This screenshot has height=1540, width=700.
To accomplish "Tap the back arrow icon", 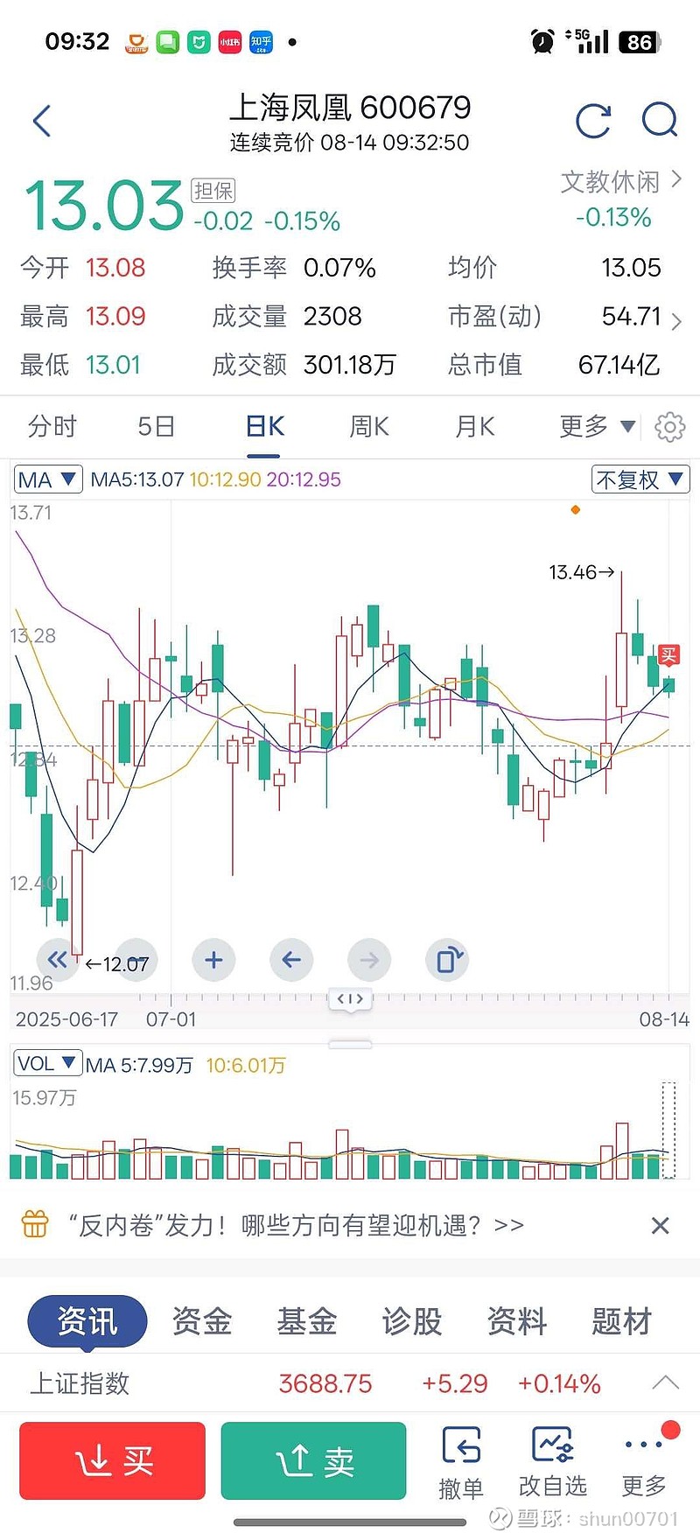I will tap(42, 121).
